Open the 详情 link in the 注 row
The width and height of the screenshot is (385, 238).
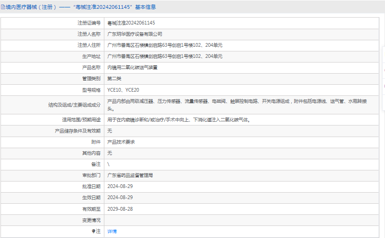[112, 231]
